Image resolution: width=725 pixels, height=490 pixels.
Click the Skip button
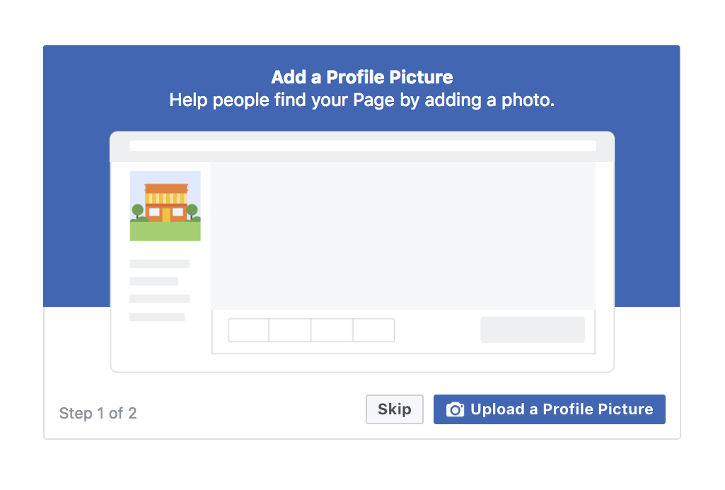[394, 409]
